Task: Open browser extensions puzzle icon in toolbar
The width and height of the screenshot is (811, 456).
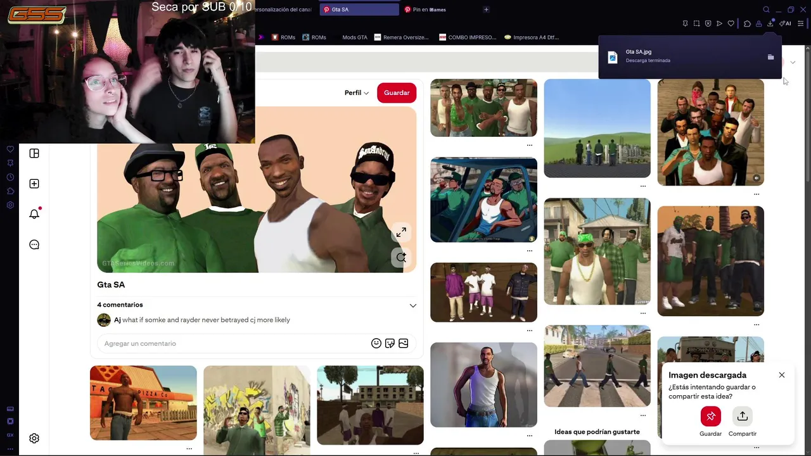Action: [x=747, y=23]
